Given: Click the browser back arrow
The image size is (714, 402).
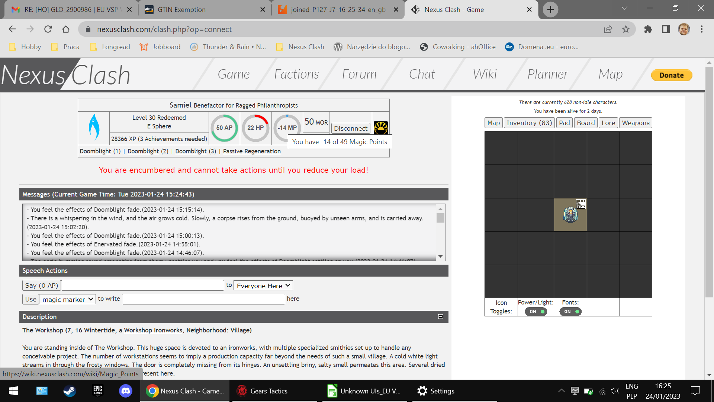Looking at the screenshot, I should click(x=12, y=29).
